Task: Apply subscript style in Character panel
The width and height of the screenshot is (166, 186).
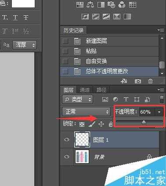Action: pos(5,18)
